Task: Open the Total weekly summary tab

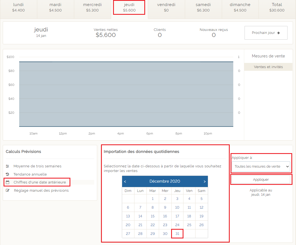Action: [277, 7]
